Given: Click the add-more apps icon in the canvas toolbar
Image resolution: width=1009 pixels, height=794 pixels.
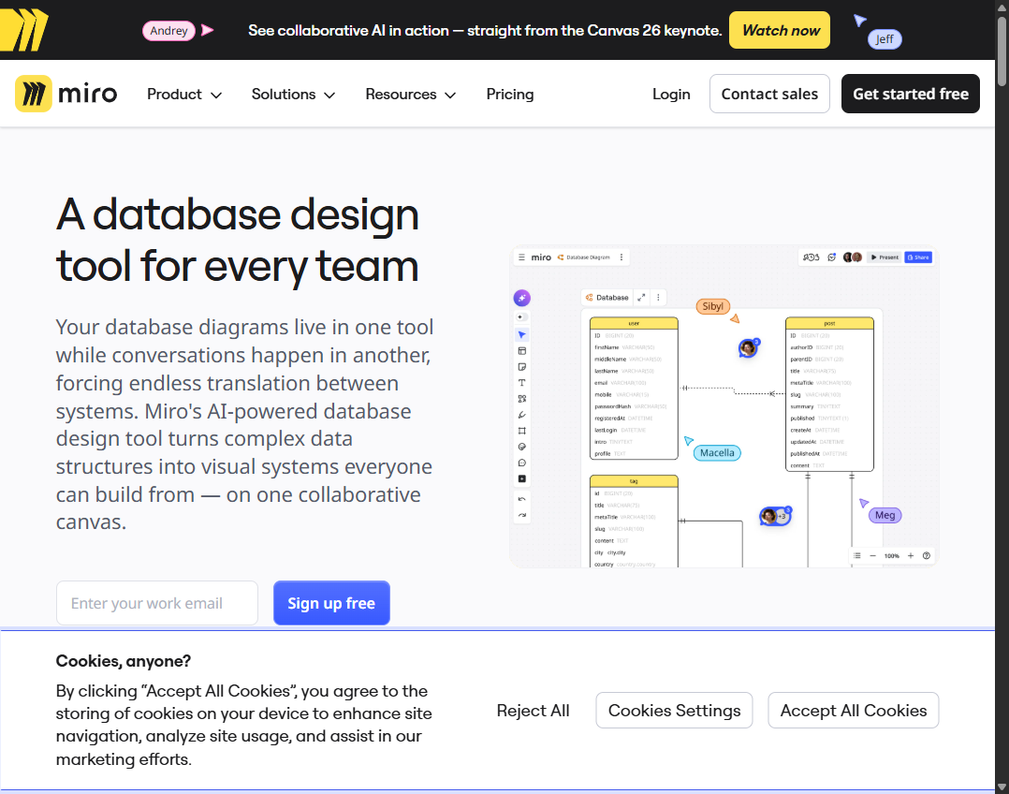Looking at the screenshot, I should click(x=522, y=478).
